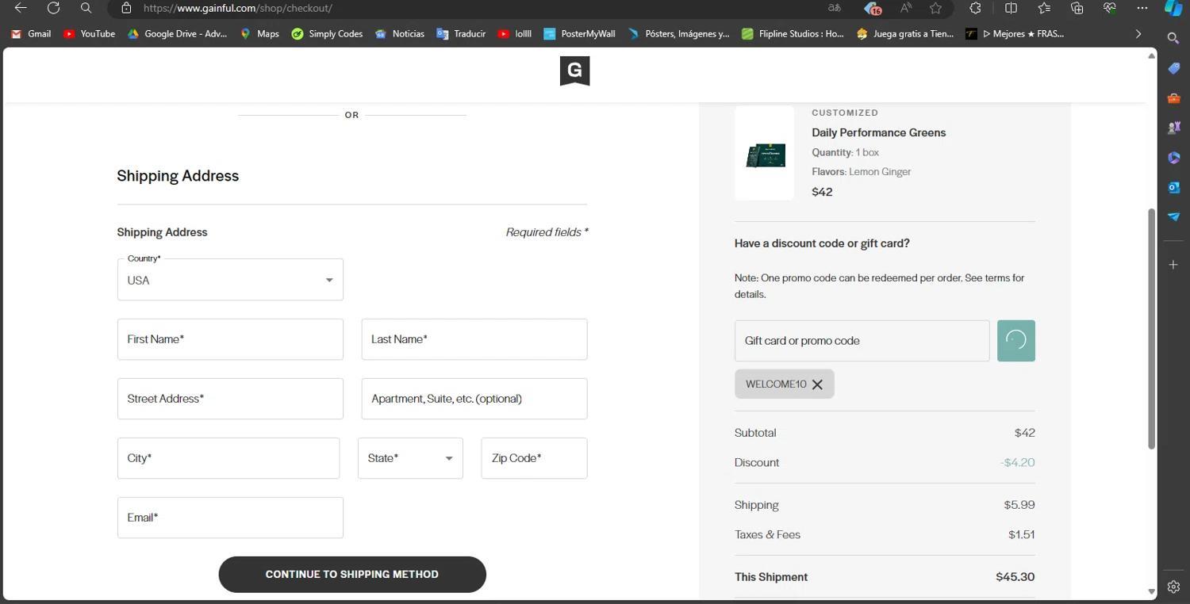Click the search magnifier in browser toolbar
Image resolution: width=1190 pixels, height=604 pixels.
[86, 8]
